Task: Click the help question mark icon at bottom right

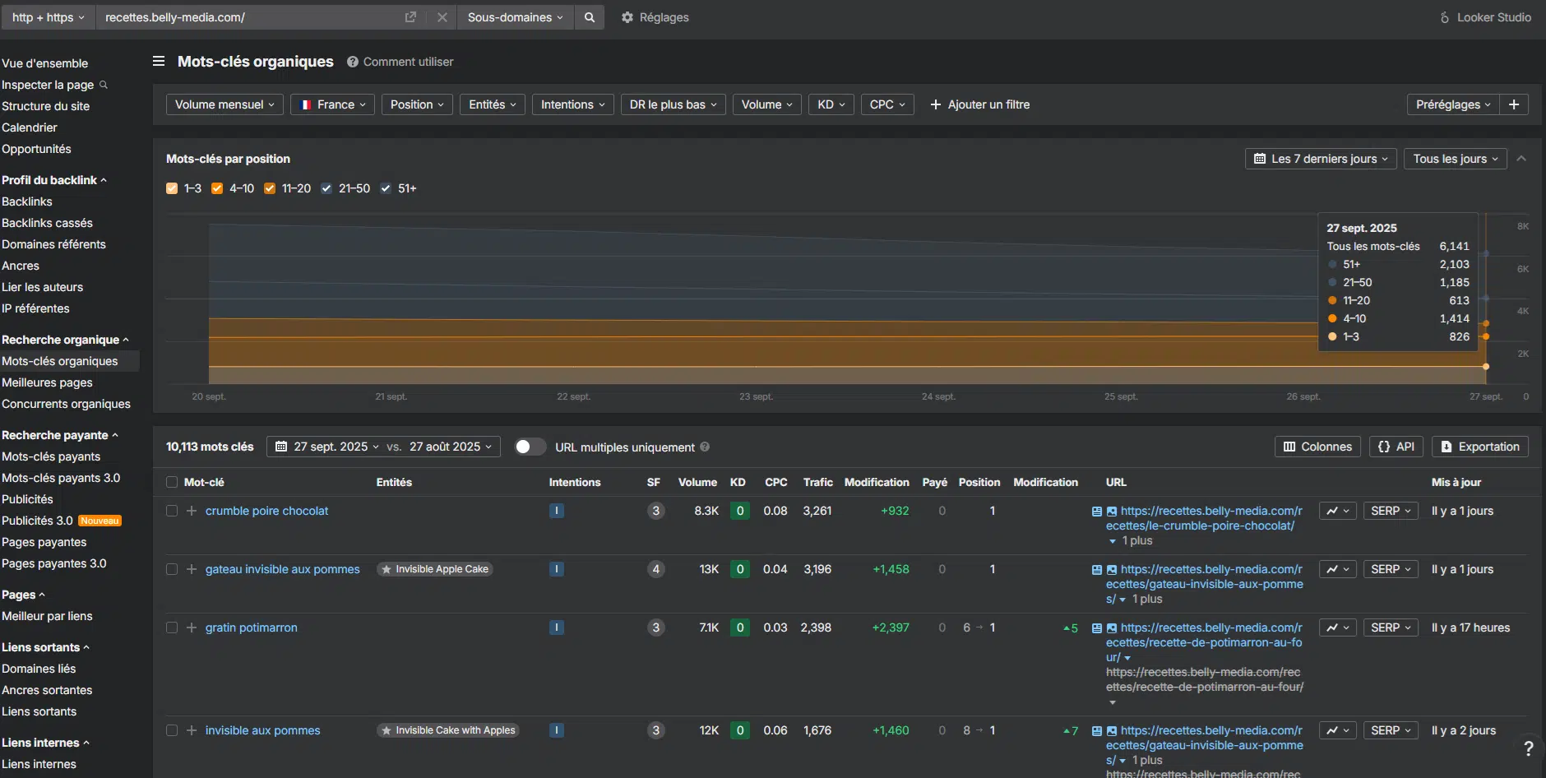Action: pos(1528,748)
